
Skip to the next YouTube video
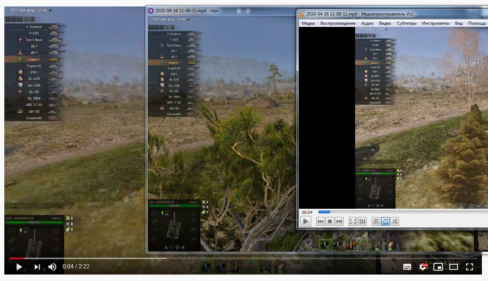point(37,267)
